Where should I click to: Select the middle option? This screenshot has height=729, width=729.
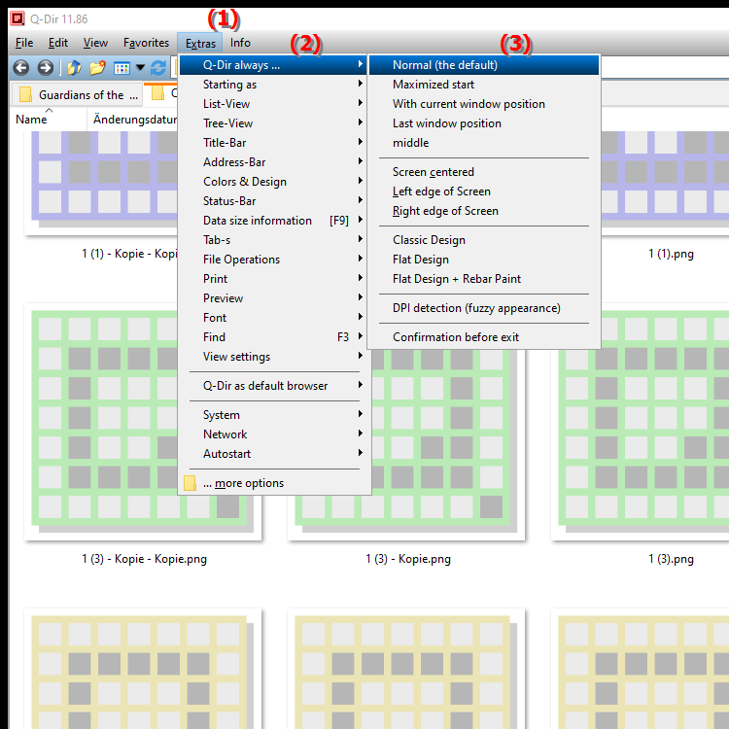484,143
